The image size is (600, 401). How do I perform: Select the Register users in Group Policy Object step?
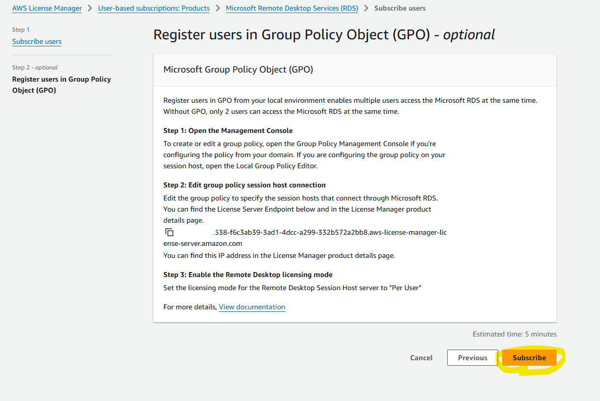[62, 85]
